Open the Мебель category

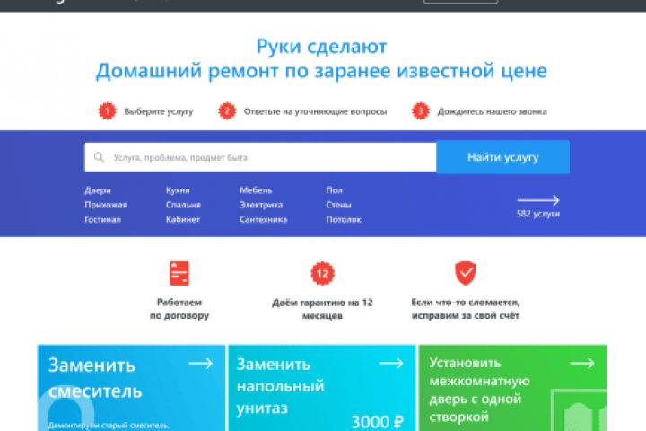256,190
